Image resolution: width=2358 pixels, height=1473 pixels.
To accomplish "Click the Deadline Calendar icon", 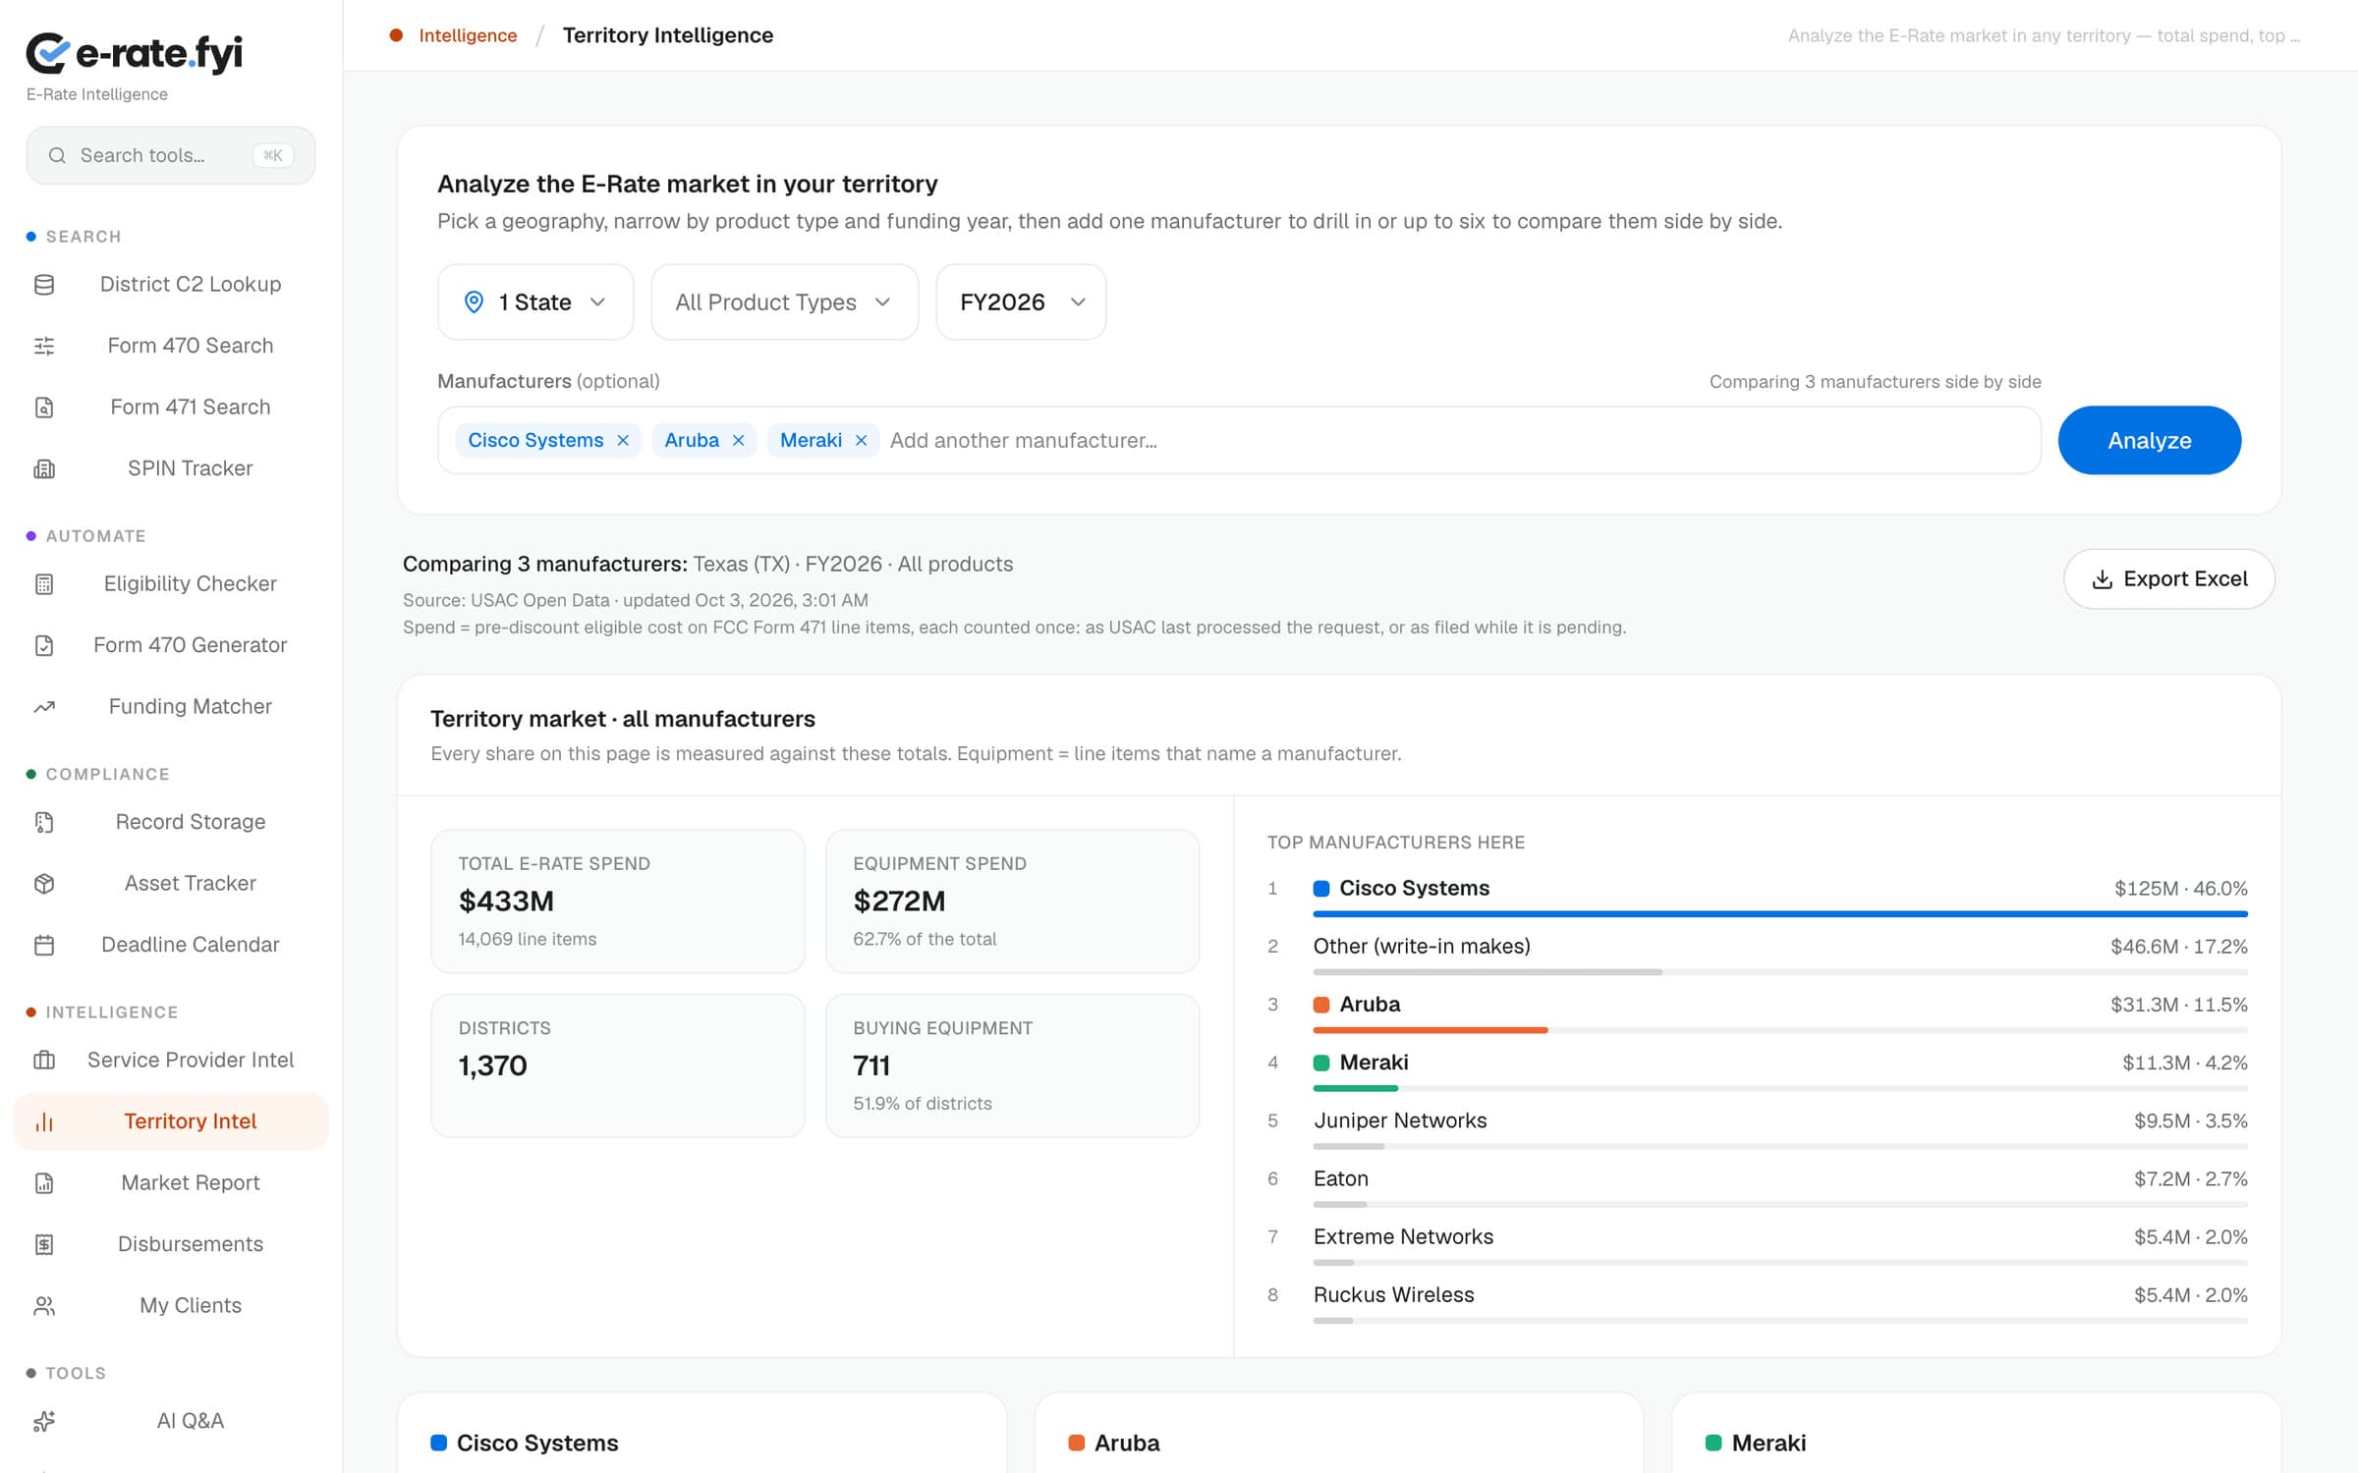I will pyautogui.click(x=44, y=945).
